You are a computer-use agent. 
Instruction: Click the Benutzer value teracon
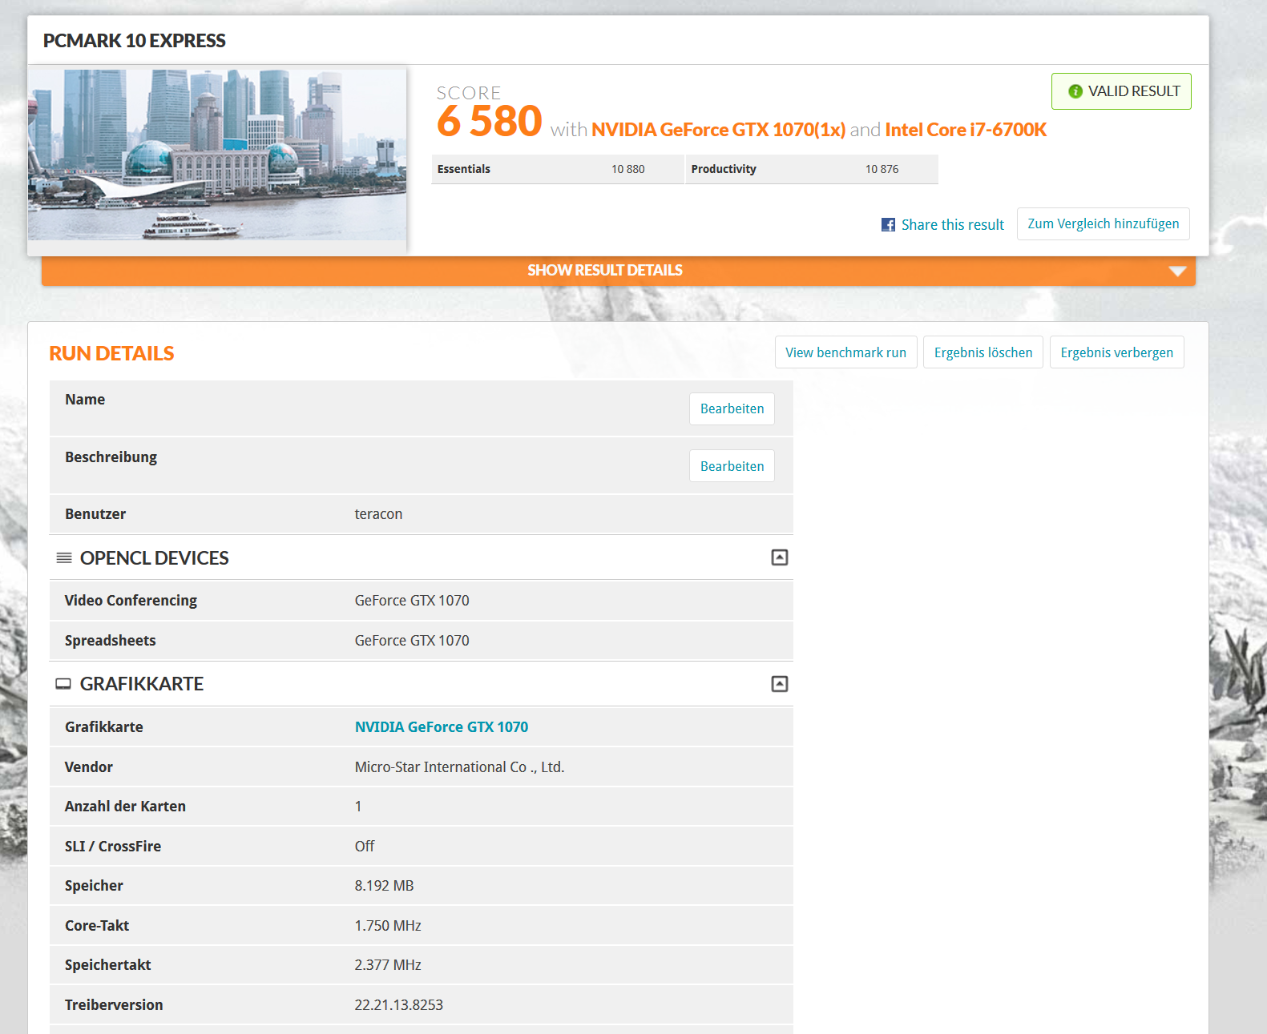378,514
